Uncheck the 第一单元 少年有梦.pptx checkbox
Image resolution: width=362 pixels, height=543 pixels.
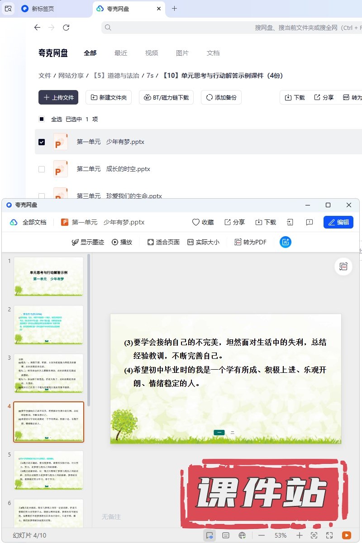tap(42, 142)
